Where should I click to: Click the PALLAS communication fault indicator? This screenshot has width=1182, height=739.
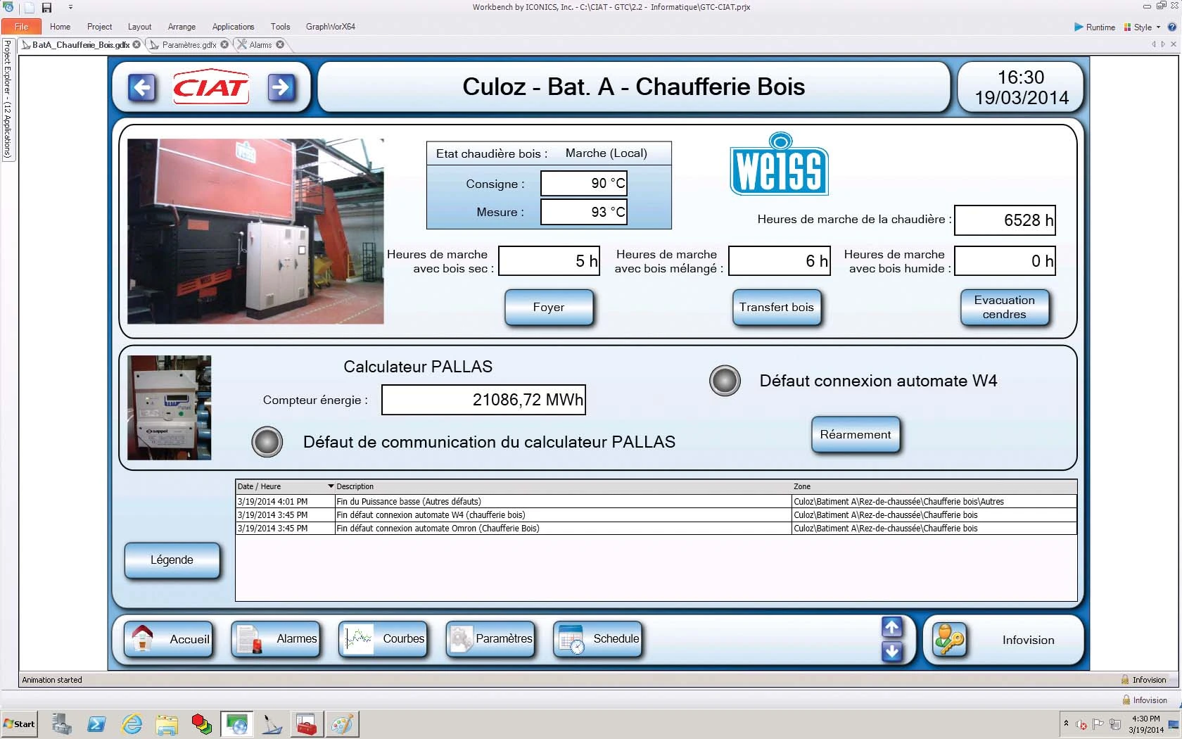click(x=267, y=442)
